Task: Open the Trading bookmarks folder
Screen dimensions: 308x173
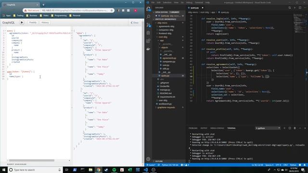Action: [18, 15]
